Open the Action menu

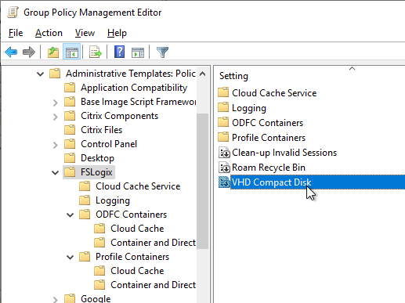[49, 33]
